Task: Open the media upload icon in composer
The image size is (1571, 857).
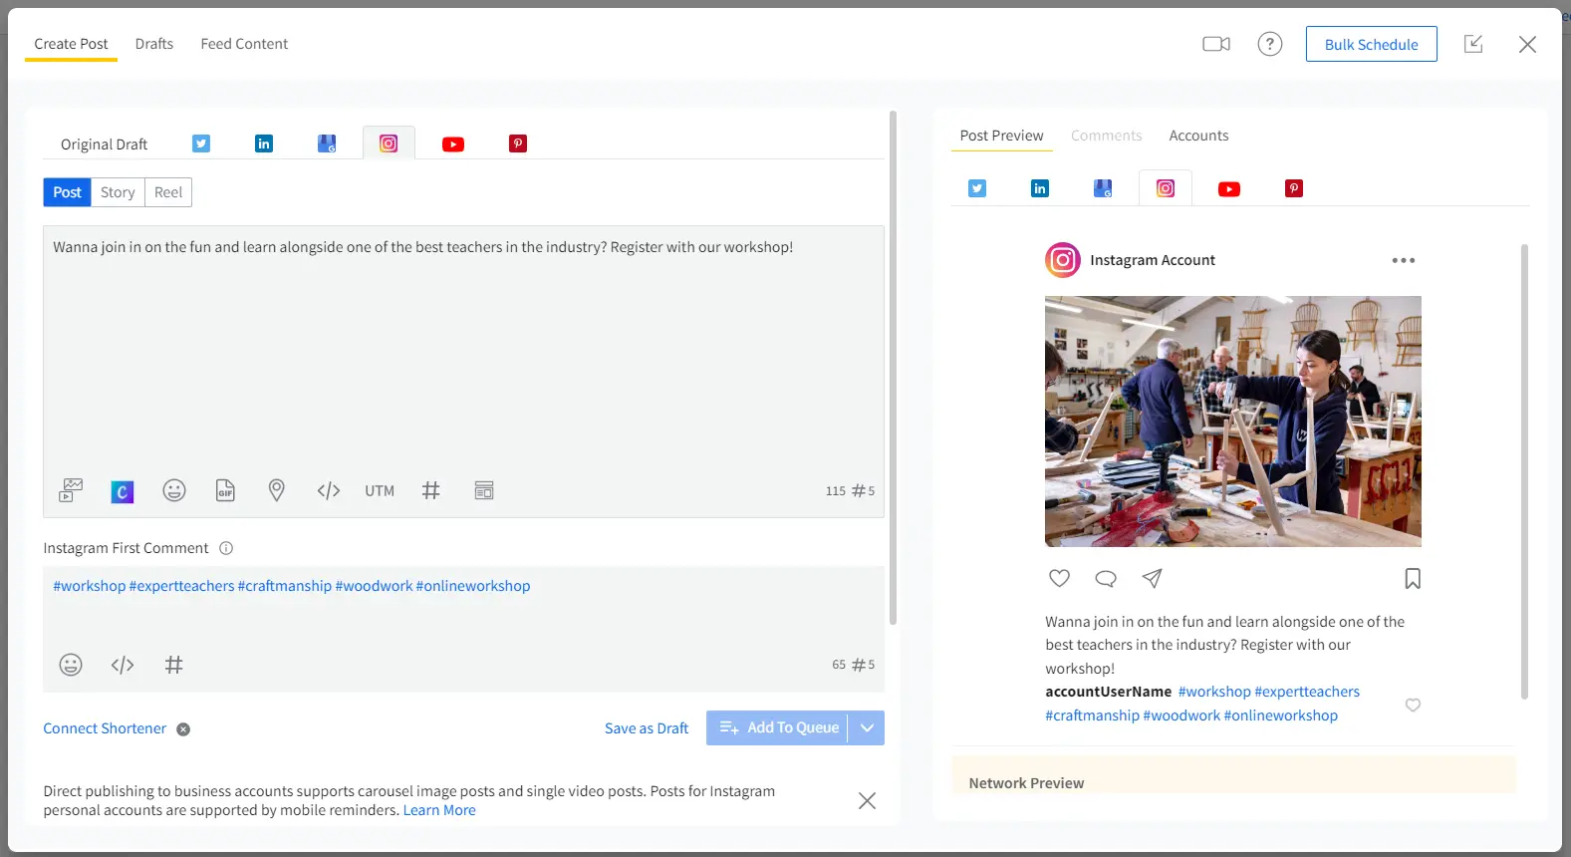Action: [x=71, y=490]
